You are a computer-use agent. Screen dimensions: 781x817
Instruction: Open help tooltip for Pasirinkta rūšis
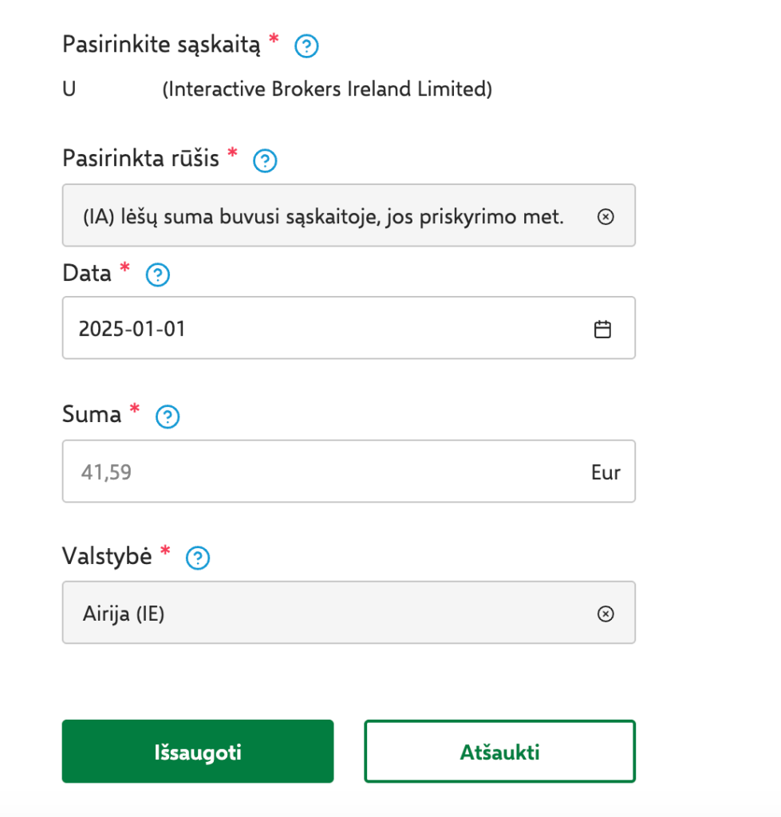point(265,161)
